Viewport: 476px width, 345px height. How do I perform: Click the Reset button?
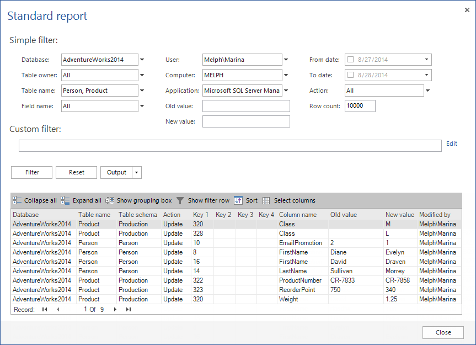click(x=77, y=172)
